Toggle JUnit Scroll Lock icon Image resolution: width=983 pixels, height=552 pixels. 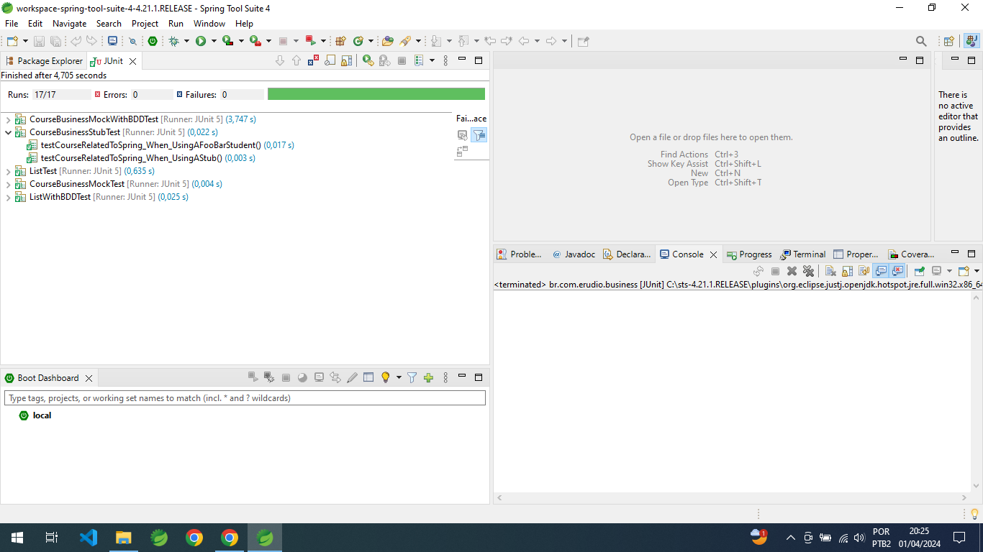tap(346, 61)
